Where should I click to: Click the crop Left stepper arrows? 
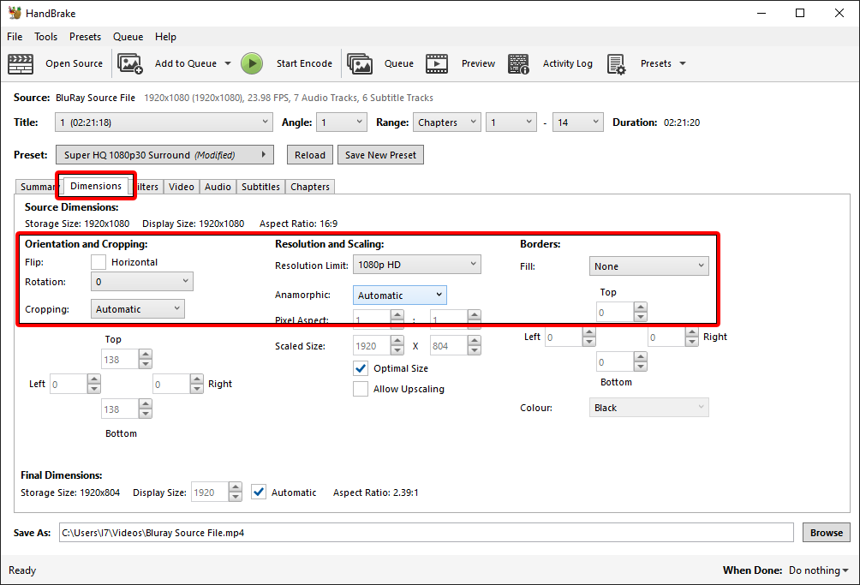point(94,384)
